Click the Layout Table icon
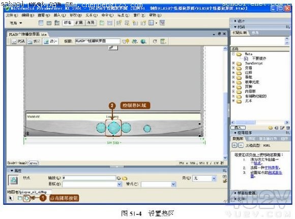295x219 pixels. (x=102, y=23)
